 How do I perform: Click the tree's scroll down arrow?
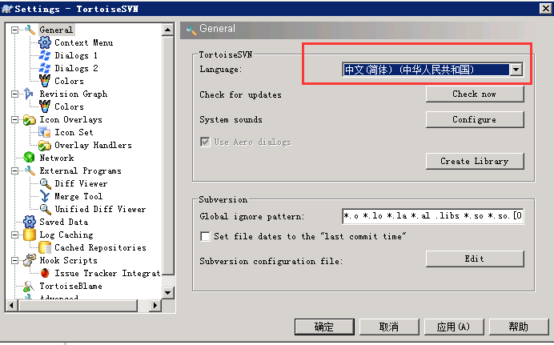(168, 292)
